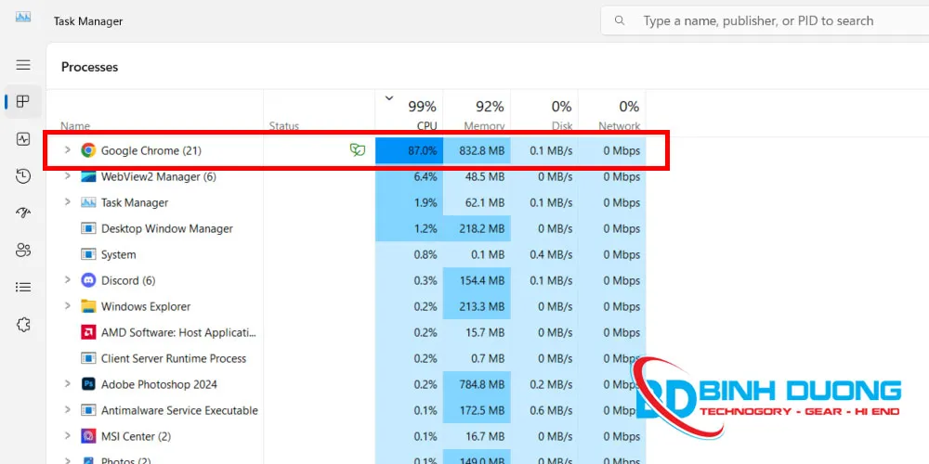Expand the Google Chrome (21) process group
This screenshot has height=464, width=929.
(68, 150)
